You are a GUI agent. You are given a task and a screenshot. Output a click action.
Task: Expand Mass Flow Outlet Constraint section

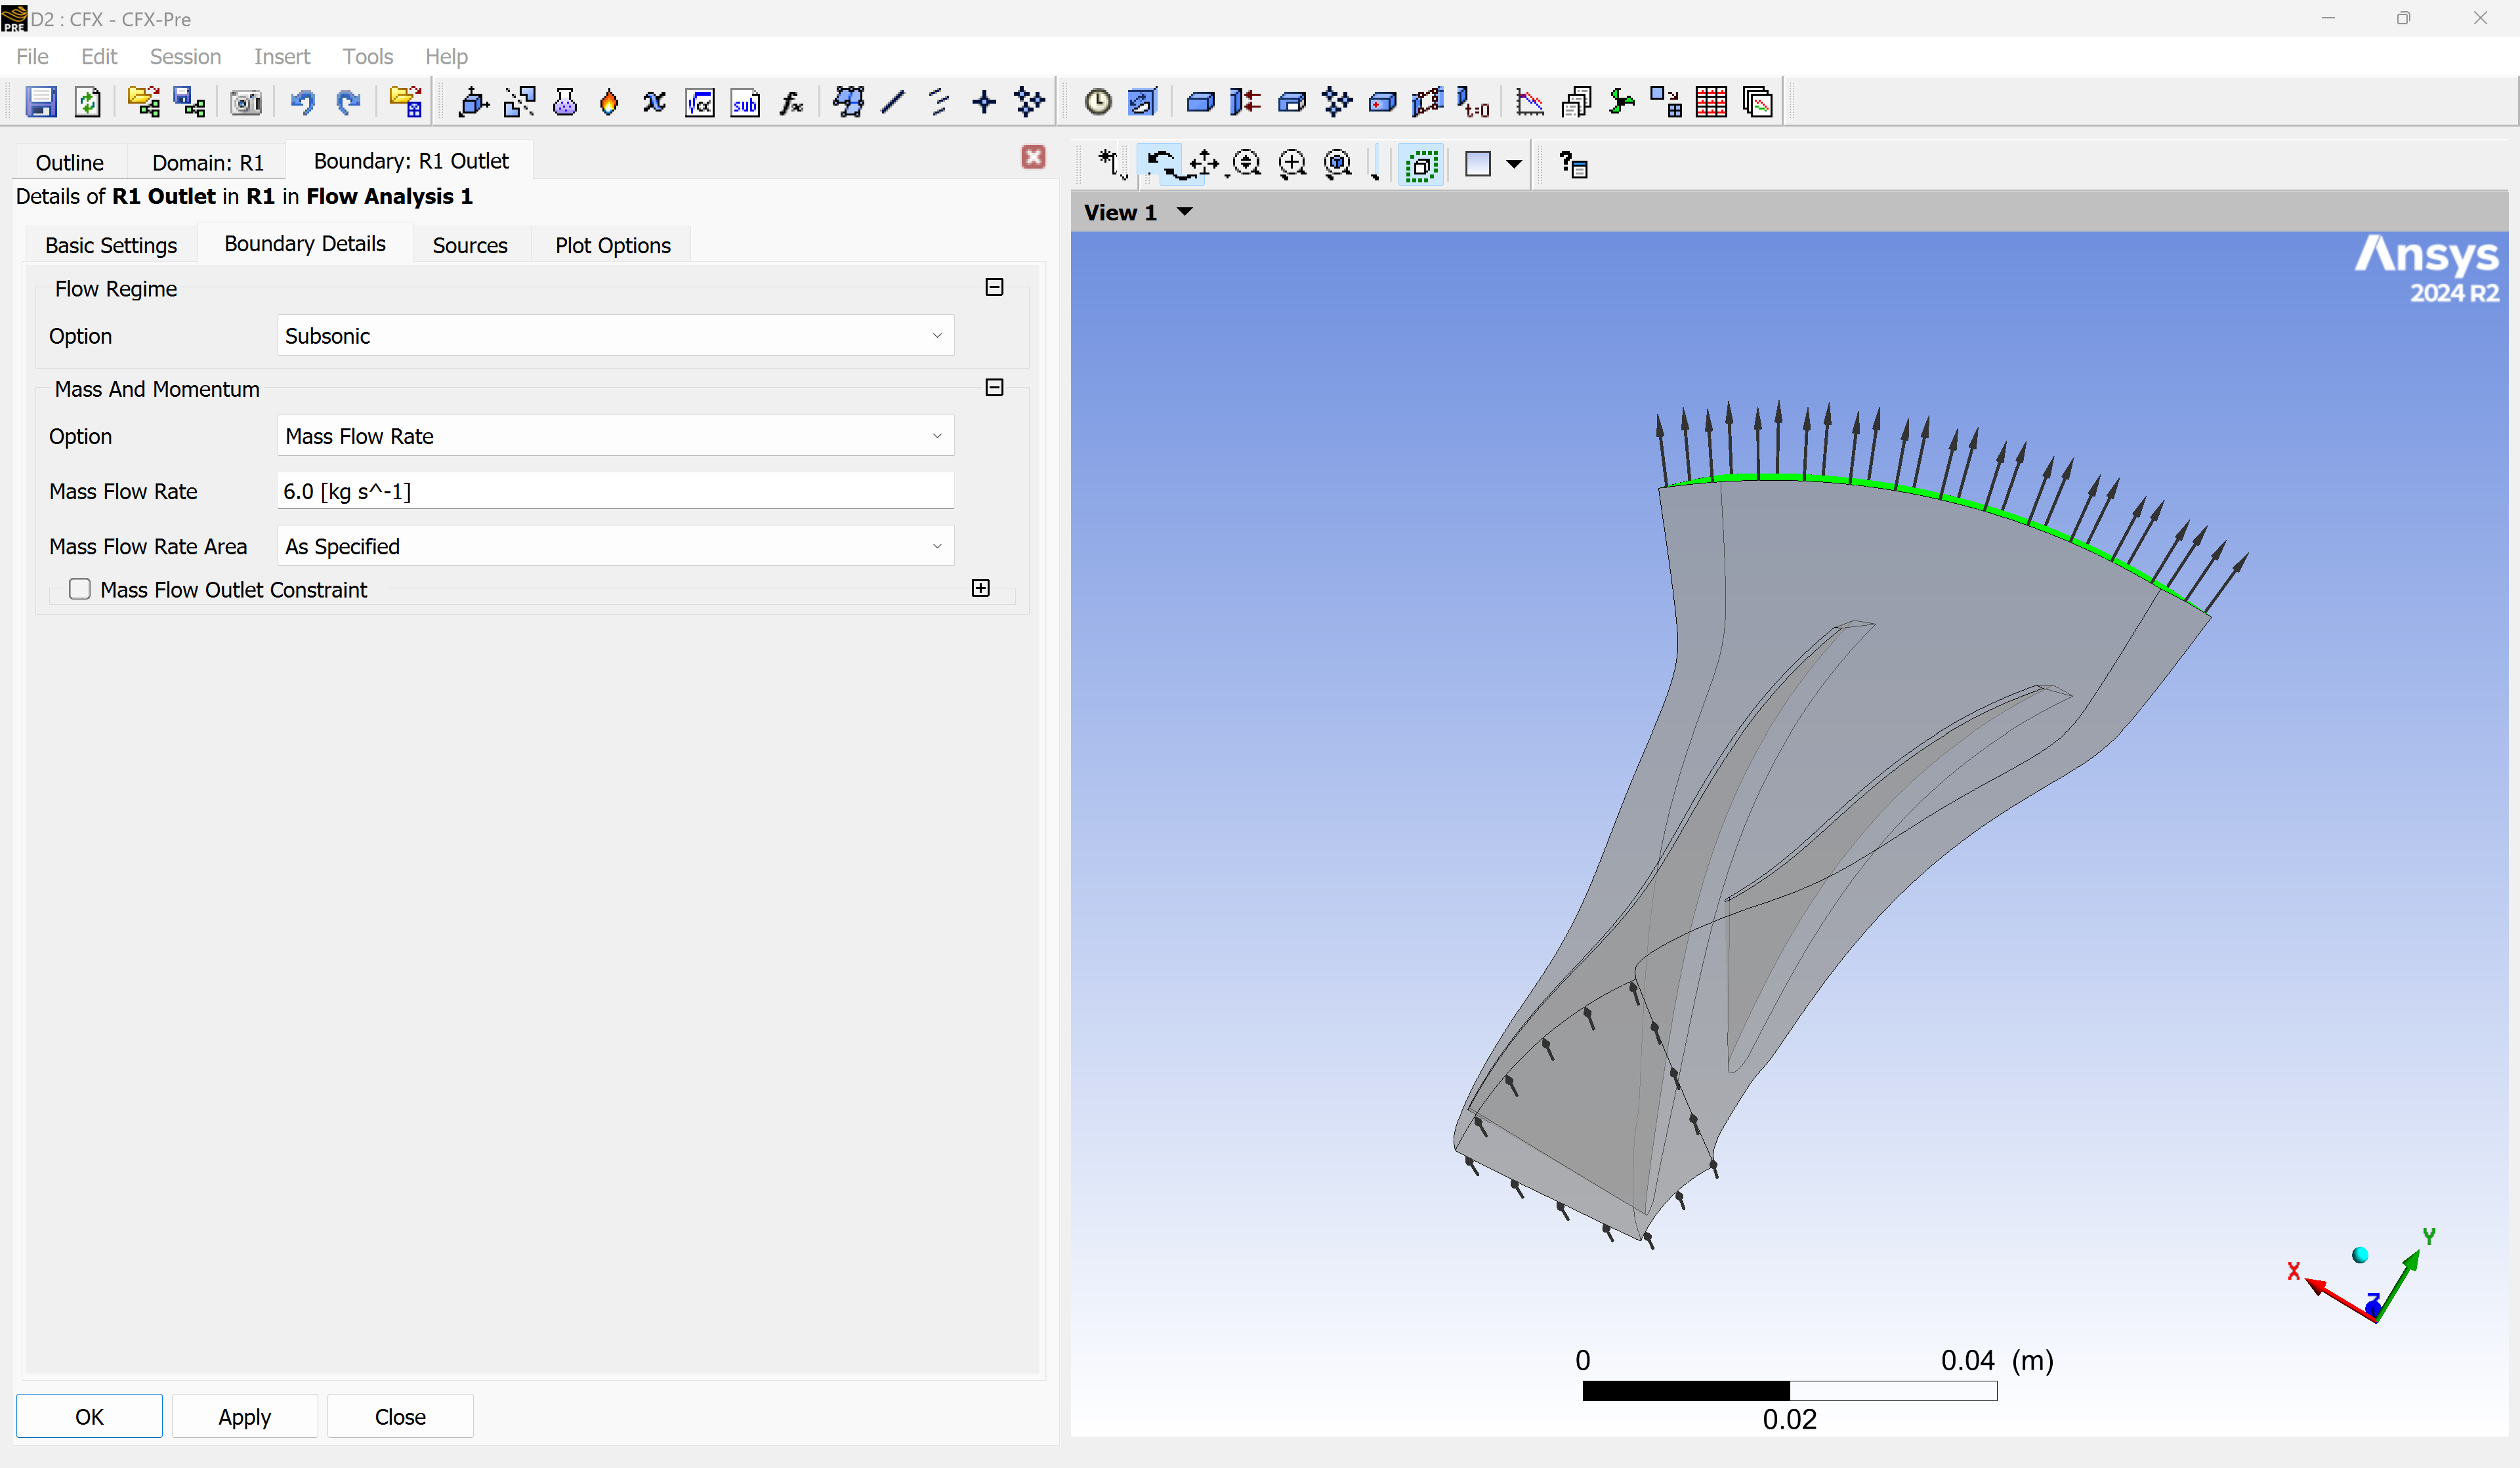pyautogui.click(x=981, y=588)
